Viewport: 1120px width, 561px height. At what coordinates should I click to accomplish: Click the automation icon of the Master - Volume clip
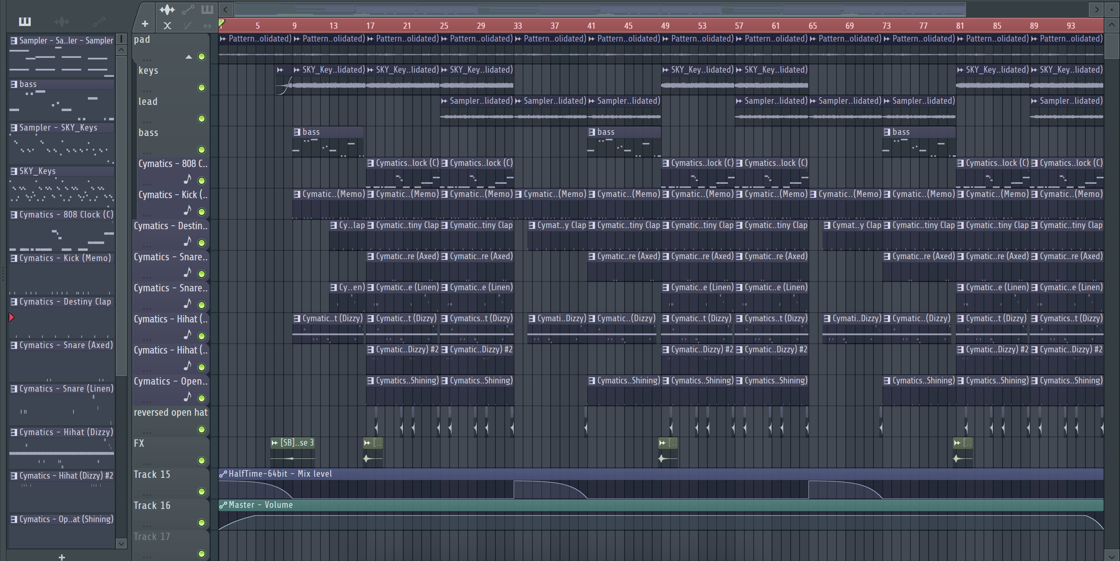tap(223, 505)
